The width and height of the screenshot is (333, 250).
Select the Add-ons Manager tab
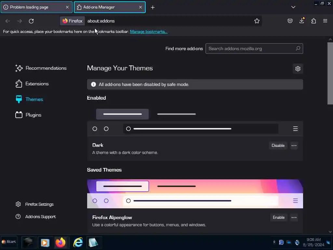(x=110, y=7)
